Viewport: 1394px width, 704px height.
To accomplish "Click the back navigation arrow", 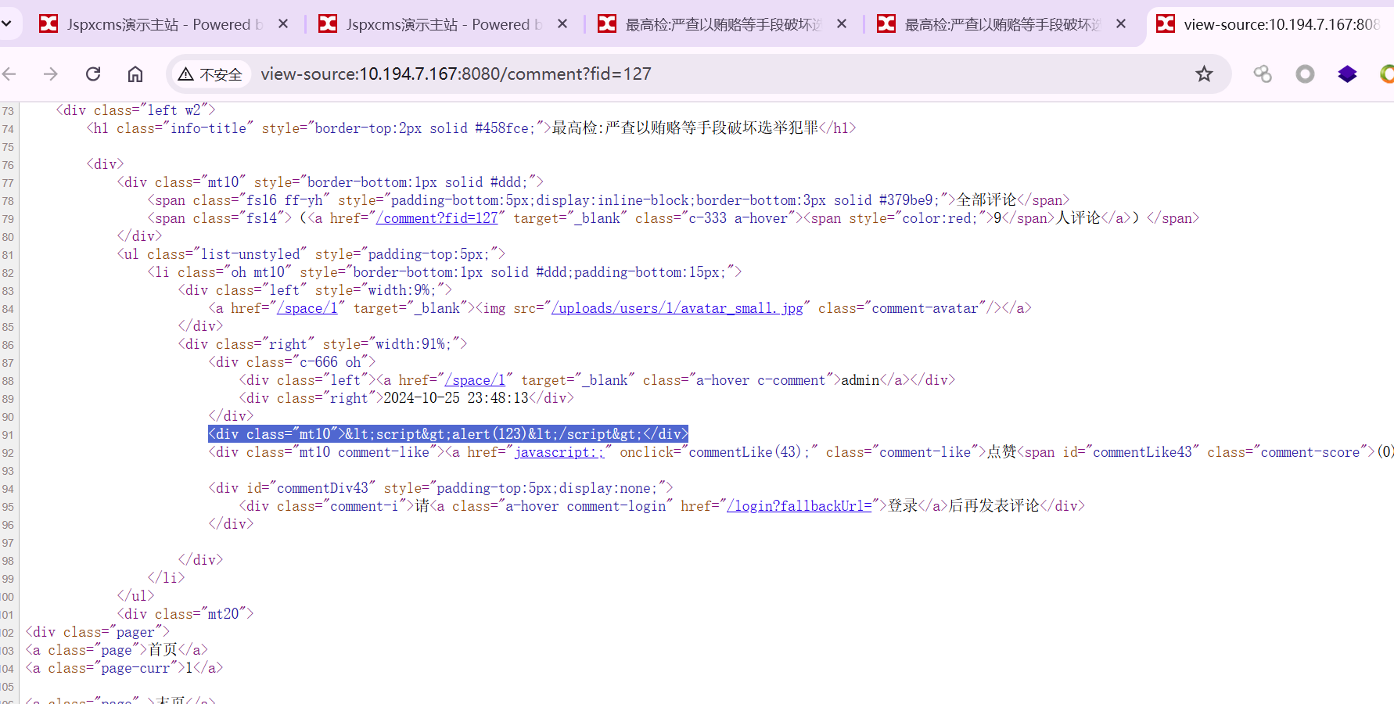I will 9,74.
